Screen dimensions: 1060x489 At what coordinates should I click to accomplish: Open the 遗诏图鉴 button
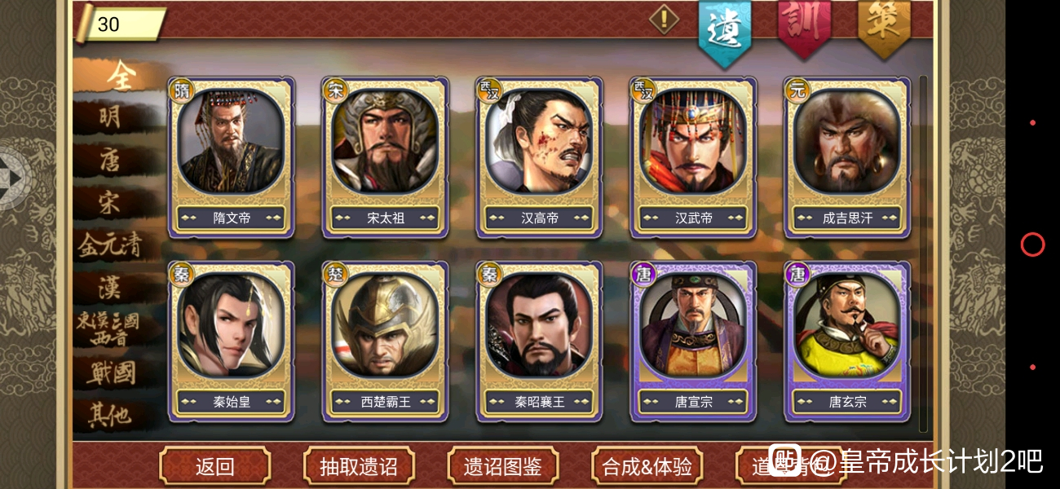(503, 466)
